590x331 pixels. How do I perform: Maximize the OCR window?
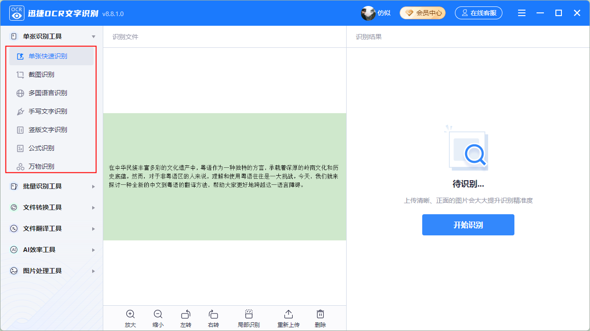click(559, 13)
